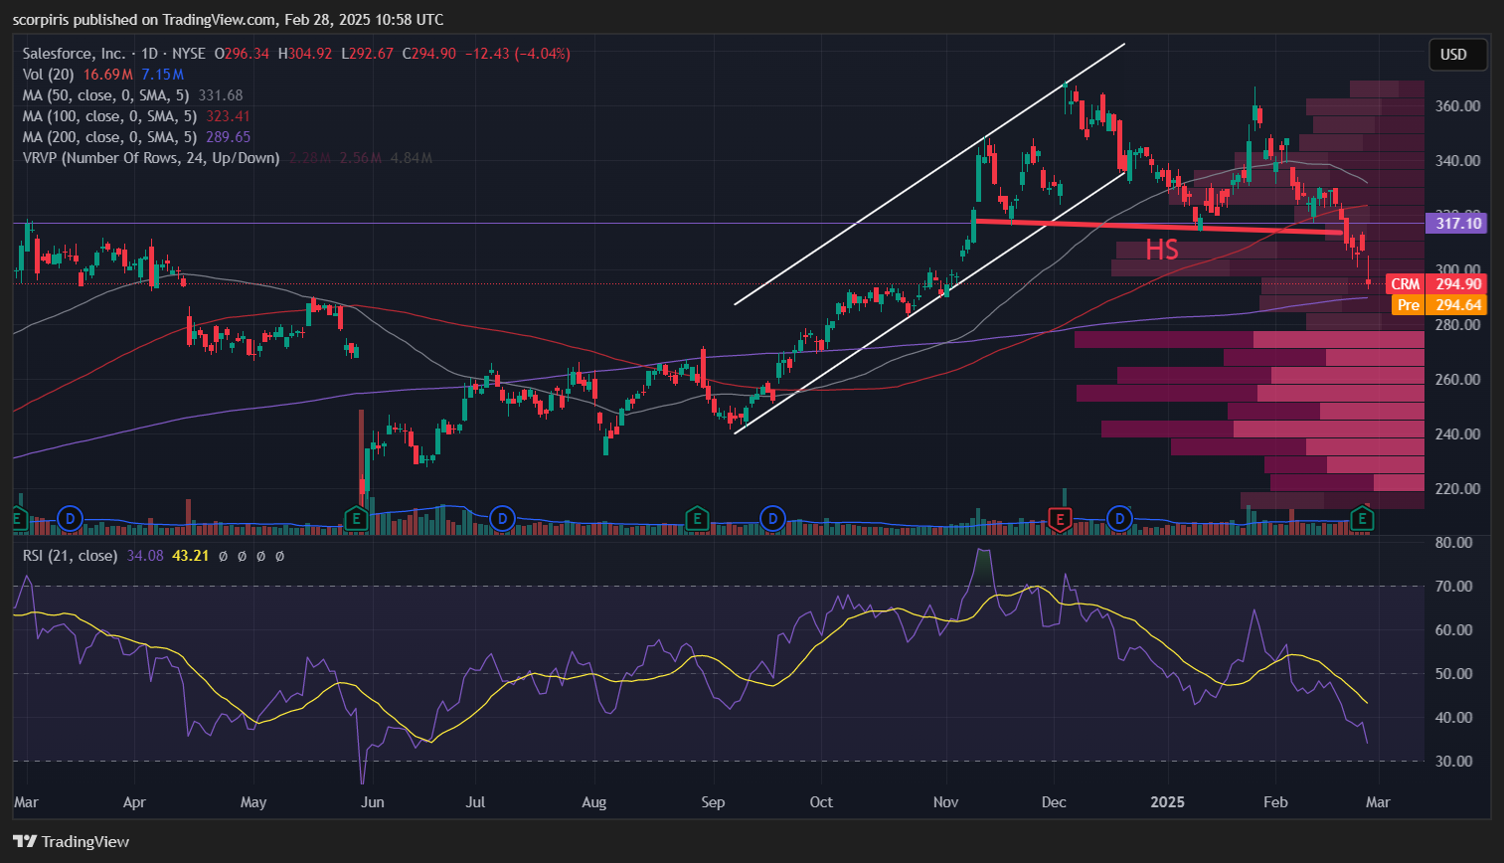Screen dimensions: 1504x863
Task: Click the earnings E marker before September
Action: tap(697, 518)
